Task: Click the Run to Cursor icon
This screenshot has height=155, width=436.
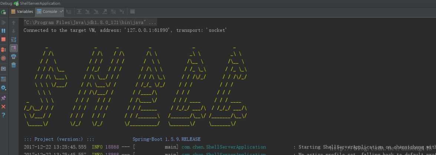Action: click(x=122, y=12)
